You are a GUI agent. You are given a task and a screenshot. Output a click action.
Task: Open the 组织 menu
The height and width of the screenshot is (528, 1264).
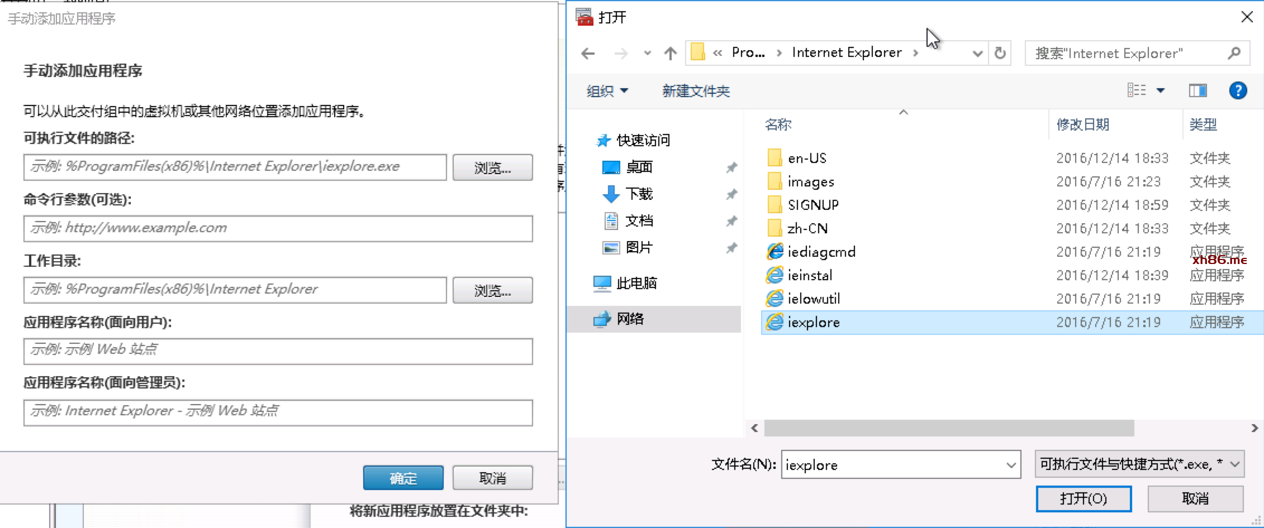[x=607, y=91]
